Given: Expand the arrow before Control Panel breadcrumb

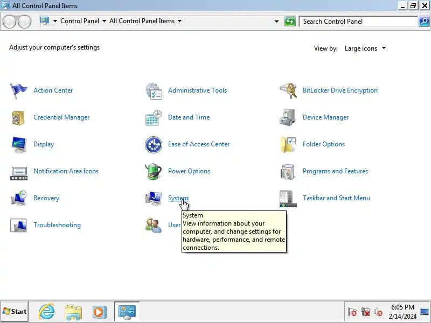Looking at the screenshot, I should point(55,21).
